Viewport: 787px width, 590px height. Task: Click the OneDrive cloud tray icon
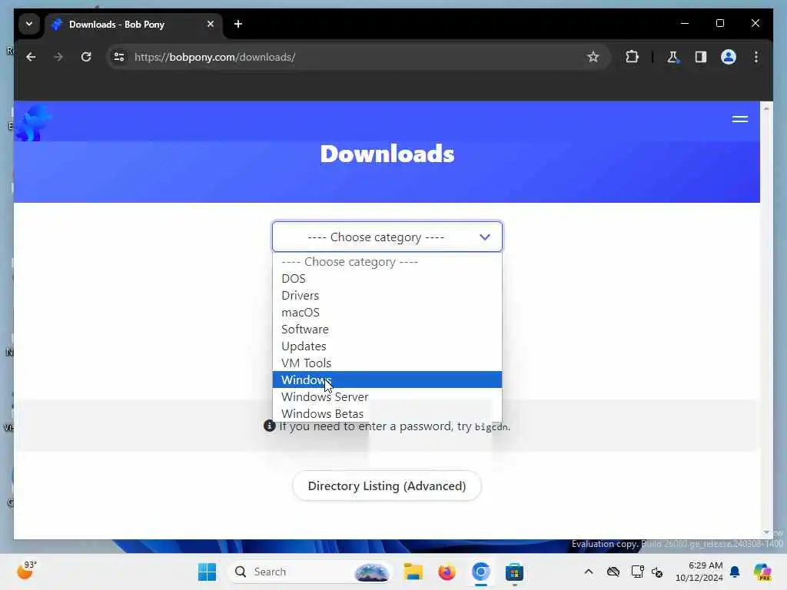point(613,572)
